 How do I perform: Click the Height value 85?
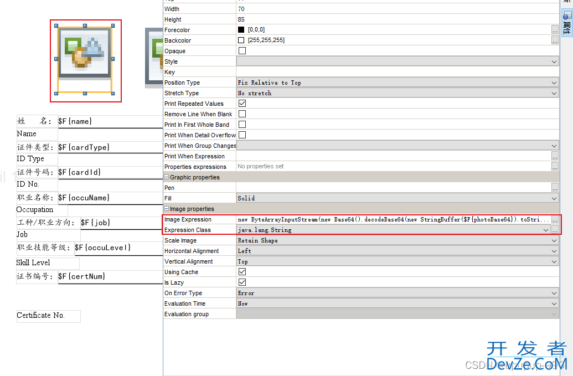(241, 19)
